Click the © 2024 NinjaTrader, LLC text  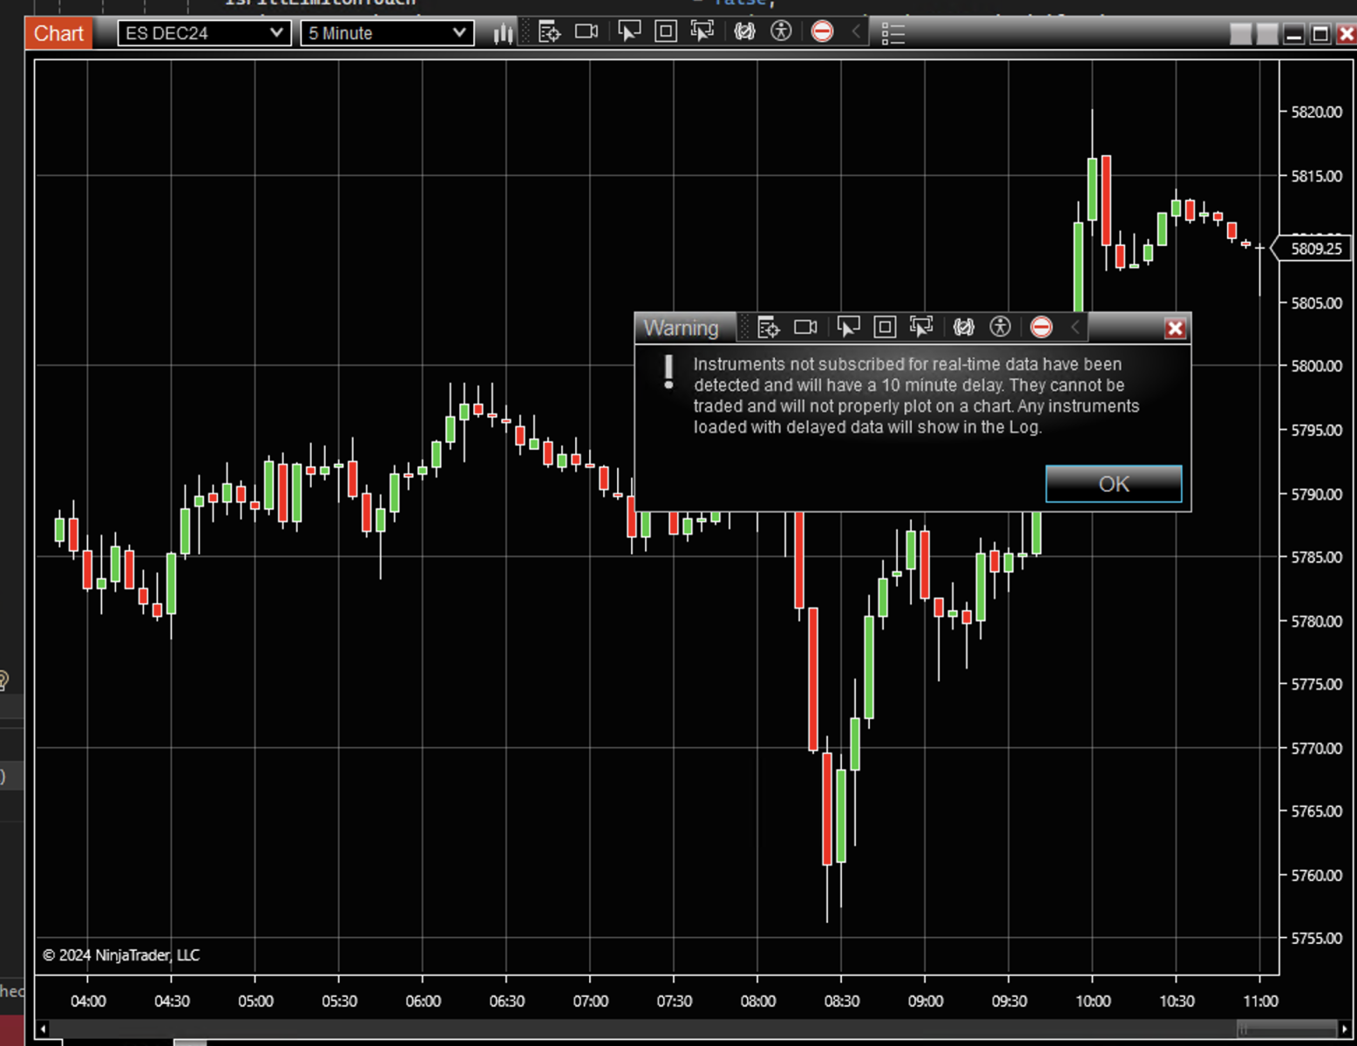pyautogui.click(x=121, y=955)
